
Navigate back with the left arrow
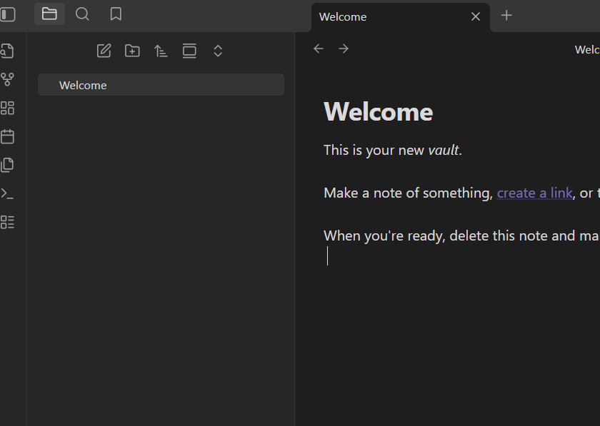coord(319,49)
